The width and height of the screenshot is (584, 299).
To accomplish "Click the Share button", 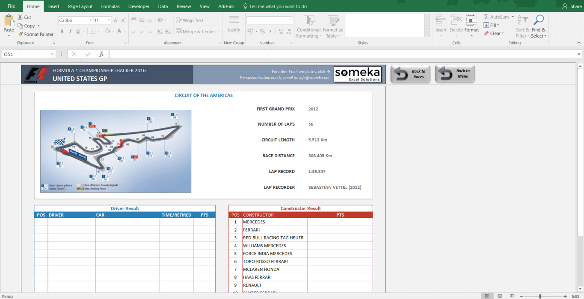I will 572,6.
